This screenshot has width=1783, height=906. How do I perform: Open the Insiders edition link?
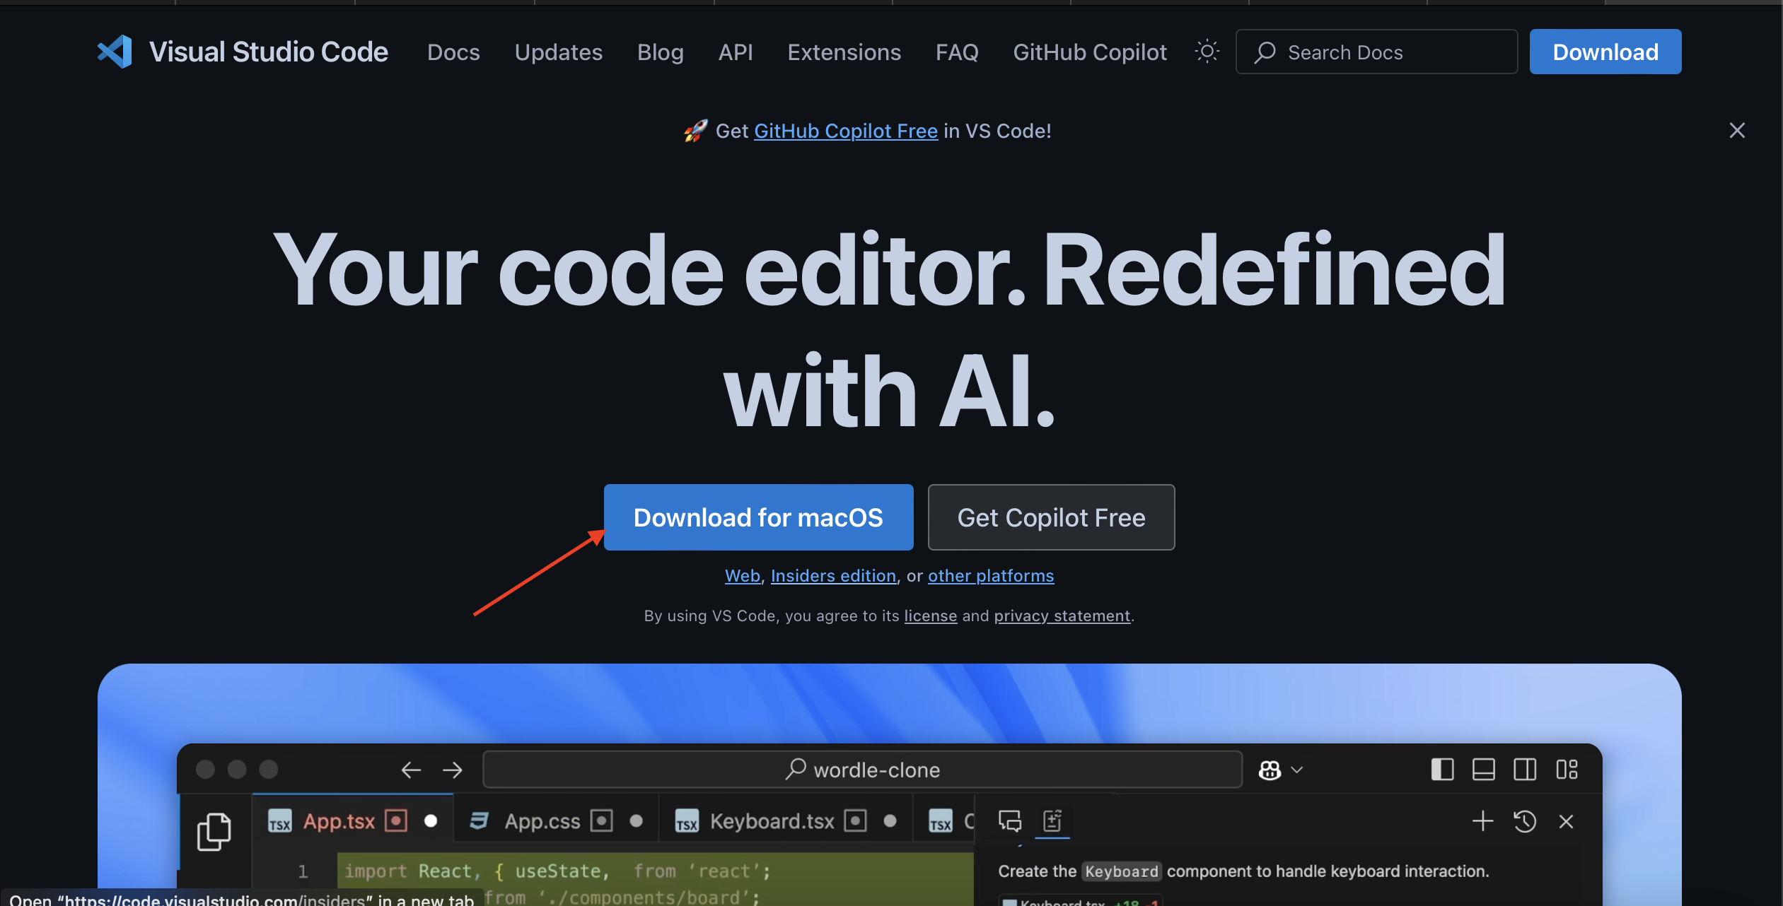click(833, 576)
